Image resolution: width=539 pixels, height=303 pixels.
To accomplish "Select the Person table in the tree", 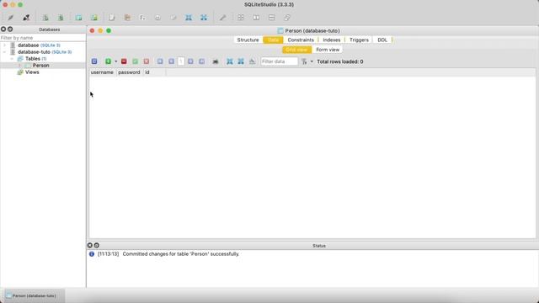I will click(41, 66).
